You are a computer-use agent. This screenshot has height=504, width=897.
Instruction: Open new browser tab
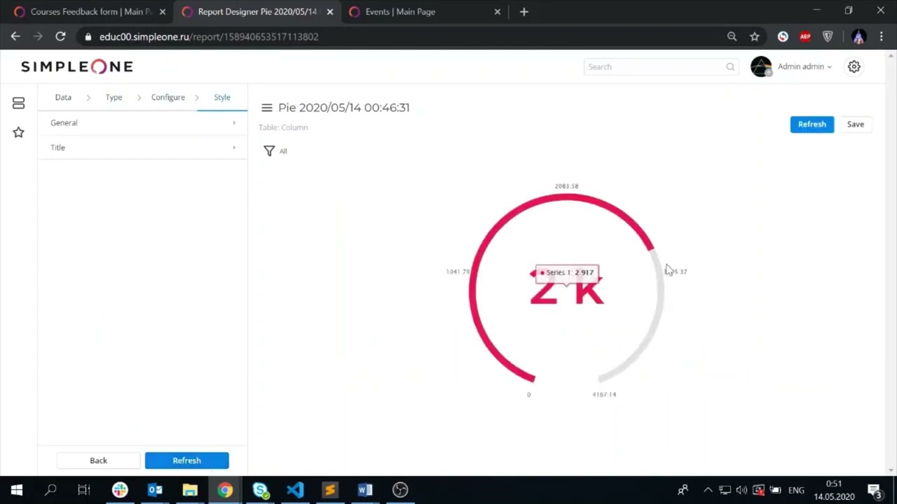point(523,11)
